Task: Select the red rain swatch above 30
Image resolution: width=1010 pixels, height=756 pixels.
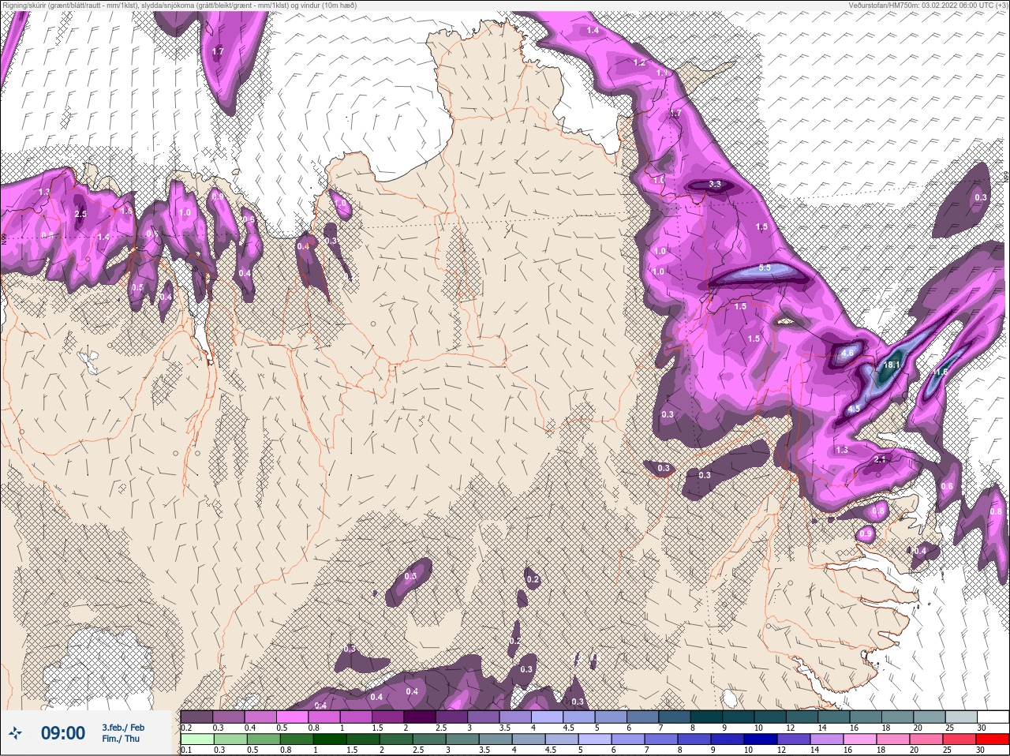Action: pos(992,739)
